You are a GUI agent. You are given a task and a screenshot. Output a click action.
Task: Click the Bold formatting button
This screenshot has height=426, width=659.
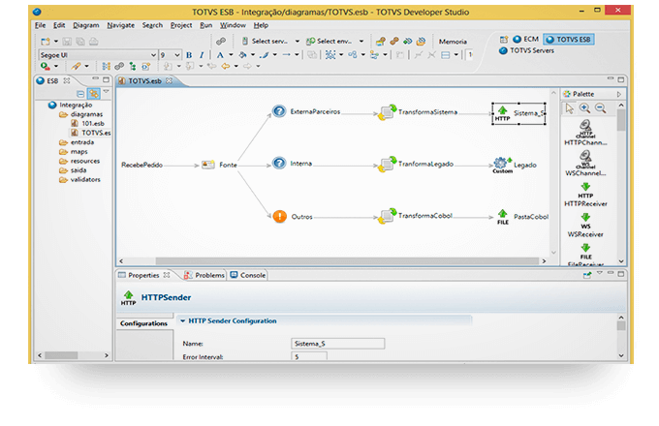click(x=189, y=55)
